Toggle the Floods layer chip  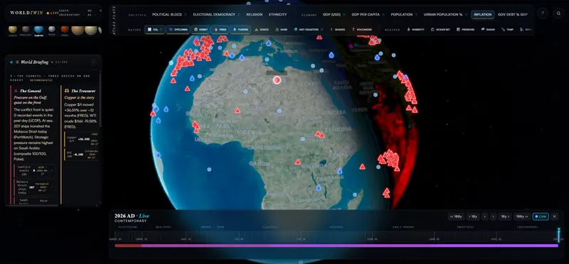(x=240, y=29)
